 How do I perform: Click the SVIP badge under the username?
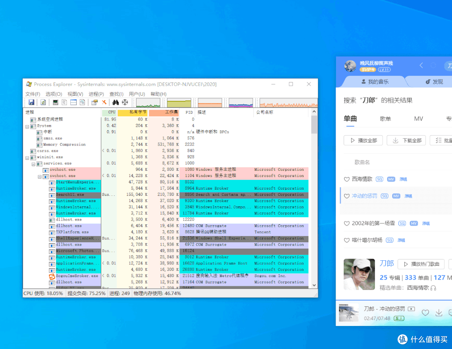tap(367, 70)
